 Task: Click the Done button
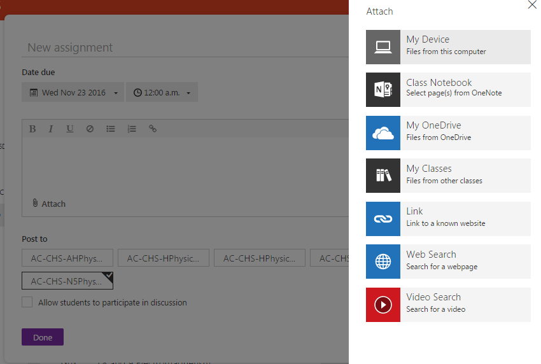point(43,337)
